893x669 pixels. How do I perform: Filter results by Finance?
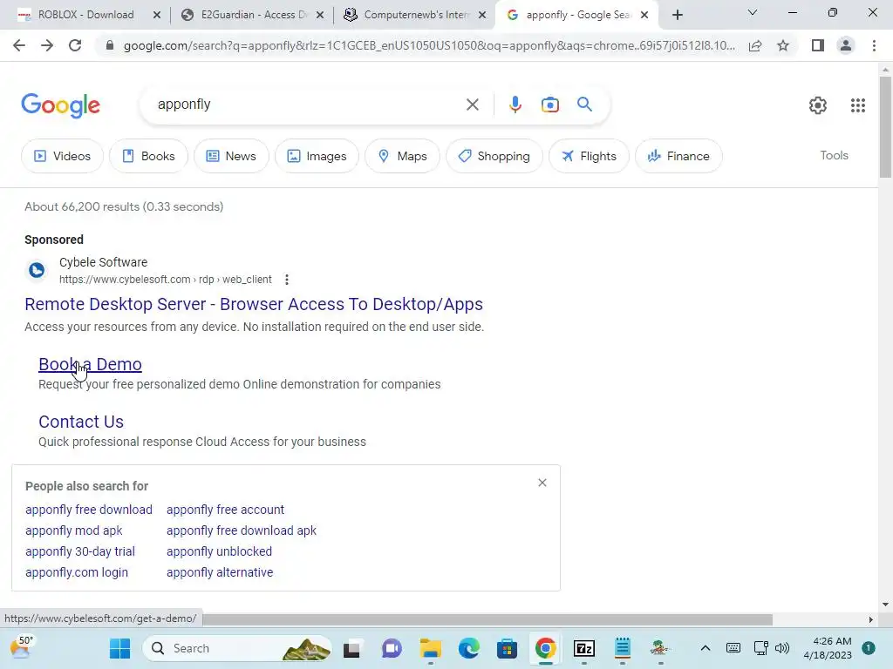point(678,156)
